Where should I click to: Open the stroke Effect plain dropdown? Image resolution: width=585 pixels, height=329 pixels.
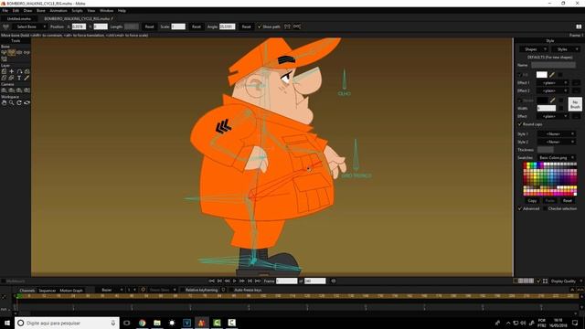pos(553,116)
